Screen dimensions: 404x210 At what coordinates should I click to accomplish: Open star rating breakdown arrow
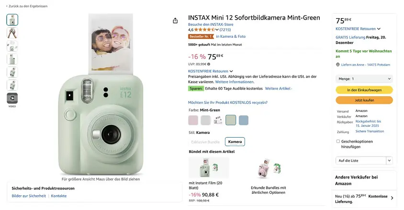[217, 30]
